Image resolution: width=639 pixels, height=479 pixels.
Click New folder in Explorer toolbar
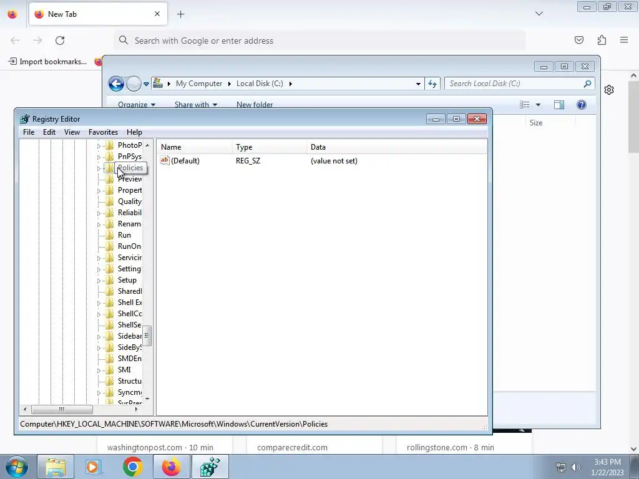[x=255, y=104]
